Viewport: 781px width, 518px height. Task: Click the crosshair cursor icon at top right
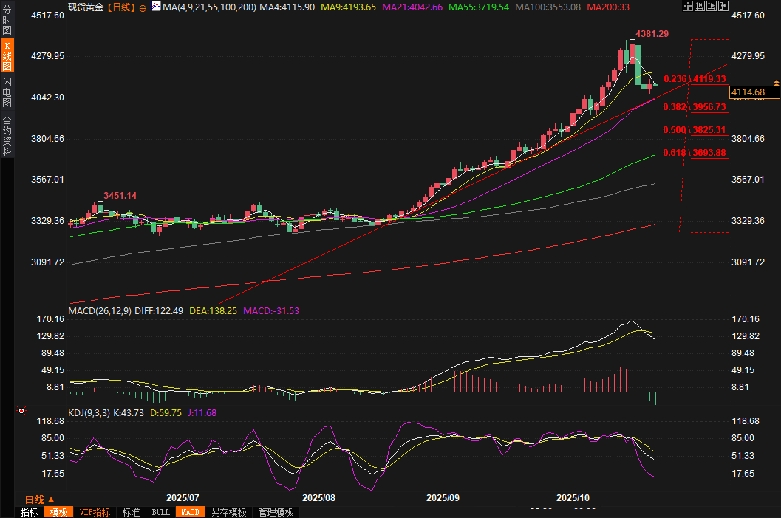click(687, 6)
